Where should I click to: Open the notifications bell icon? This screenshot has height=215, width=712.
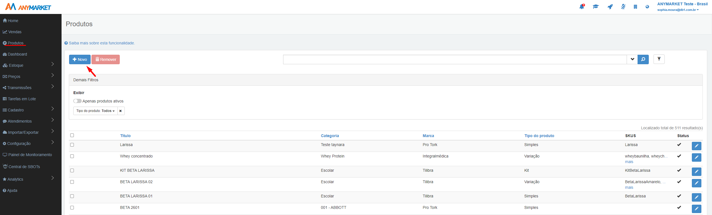point(582,7)
